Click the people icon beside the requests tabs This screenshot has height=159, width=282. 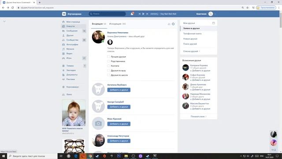(x=169, y=24)
